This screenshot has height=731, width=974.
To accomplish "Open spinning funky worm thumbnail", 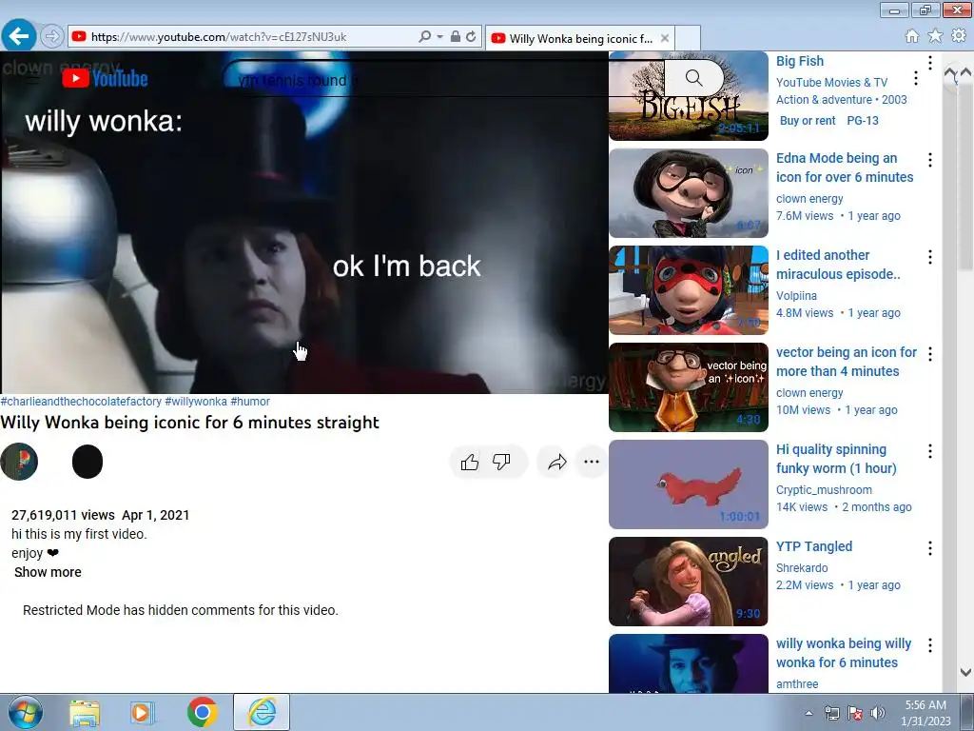I will pyautogui.click(x=689, y=484).
